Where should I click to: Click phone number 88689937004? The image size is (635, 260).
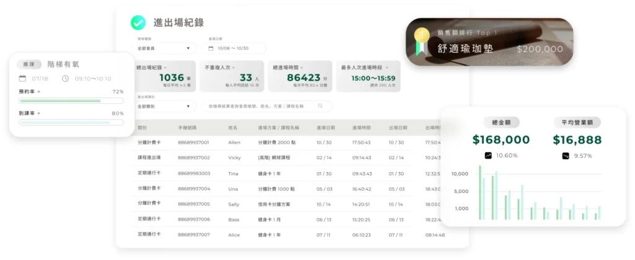(194, 189)
